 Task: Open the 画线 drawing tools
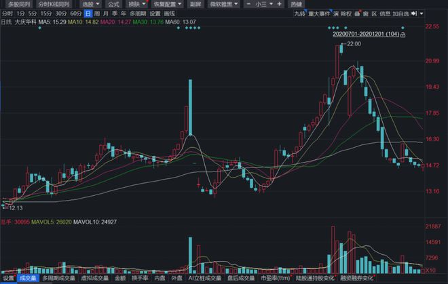coord(169,14)
